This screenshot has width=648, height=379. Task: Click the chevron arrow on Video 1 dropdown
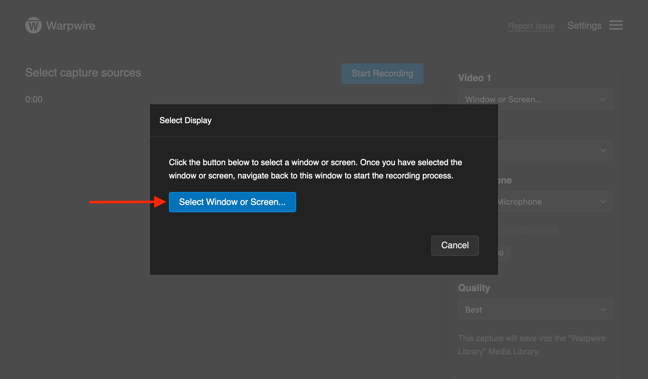pos(603,99)
